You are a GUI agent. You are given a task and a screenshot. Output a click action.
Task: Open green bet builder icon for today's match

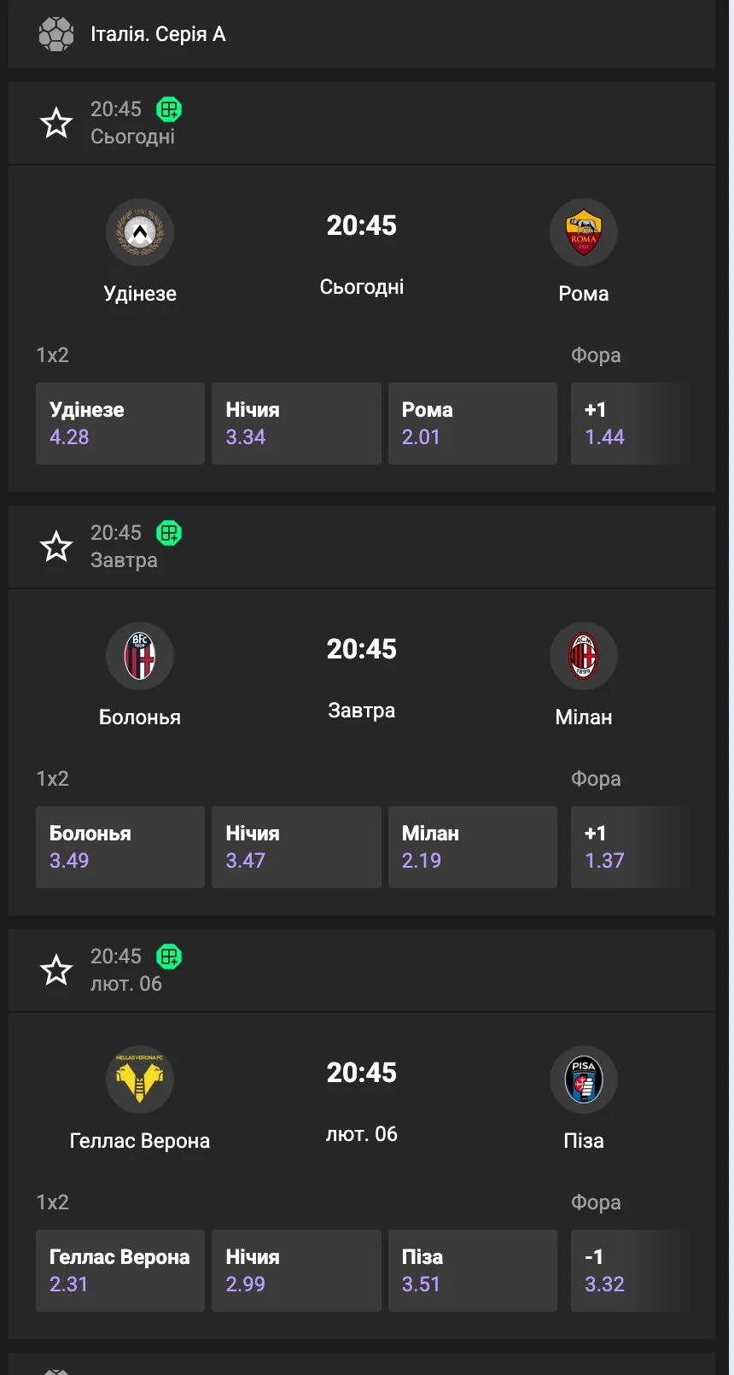169,109
